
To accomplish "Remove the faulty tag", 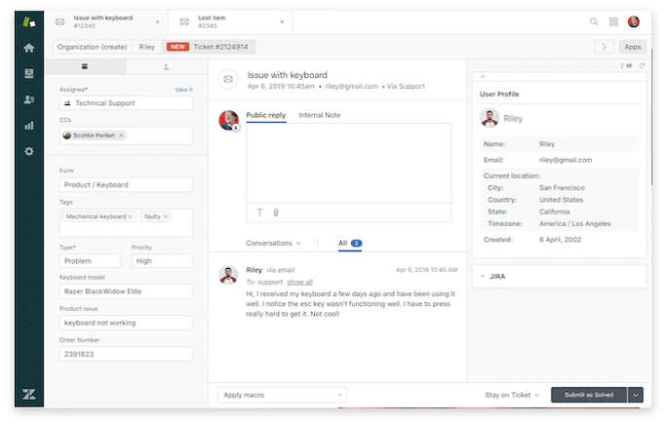I will click(x=166, y=216).
